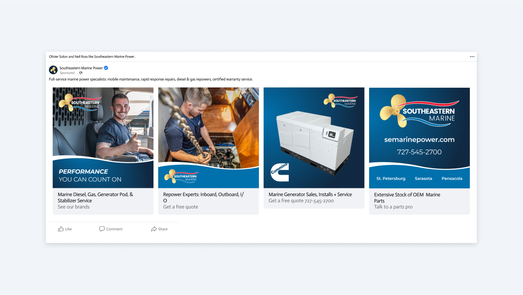
Task: Click 'Talk to a parts pro' text
Action: pos(393,207)
